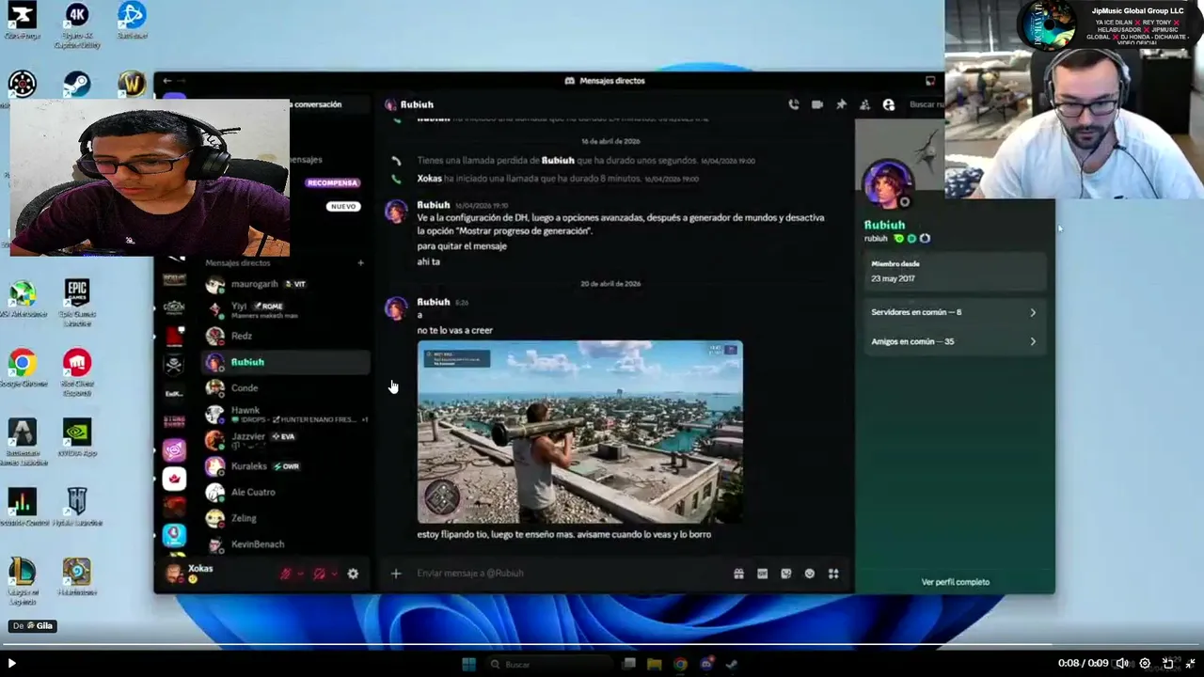Select the Rubiuh conversation in the DM list
This screenshot has height=677, width=1204.
(x=285, y=362)
